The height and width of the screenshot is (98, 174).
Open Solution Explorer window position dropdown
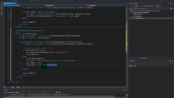pyautogui.click(x=169, y=3)
